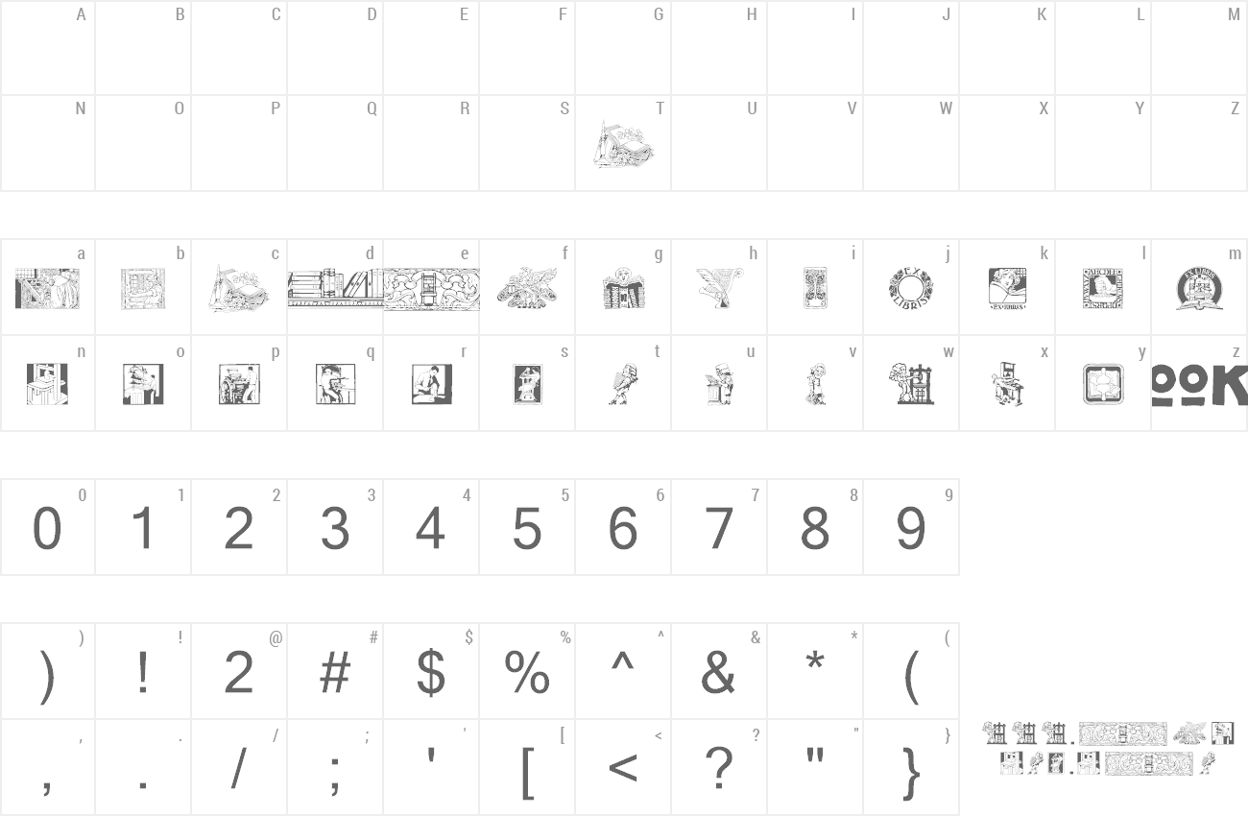
Task: Select the ampersand '&' character cell
Action: pos(719,671)
